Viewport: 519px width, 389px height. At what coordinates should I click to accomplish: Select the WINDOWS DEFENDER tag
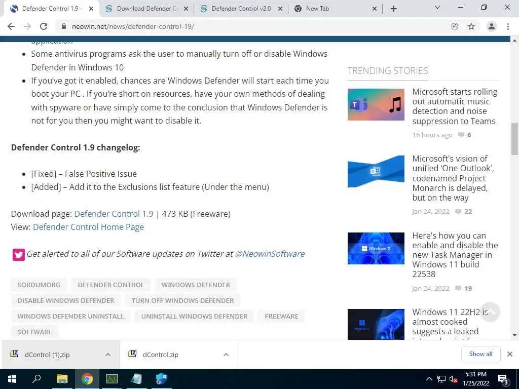pyautogui.click(x=196, y=285)
